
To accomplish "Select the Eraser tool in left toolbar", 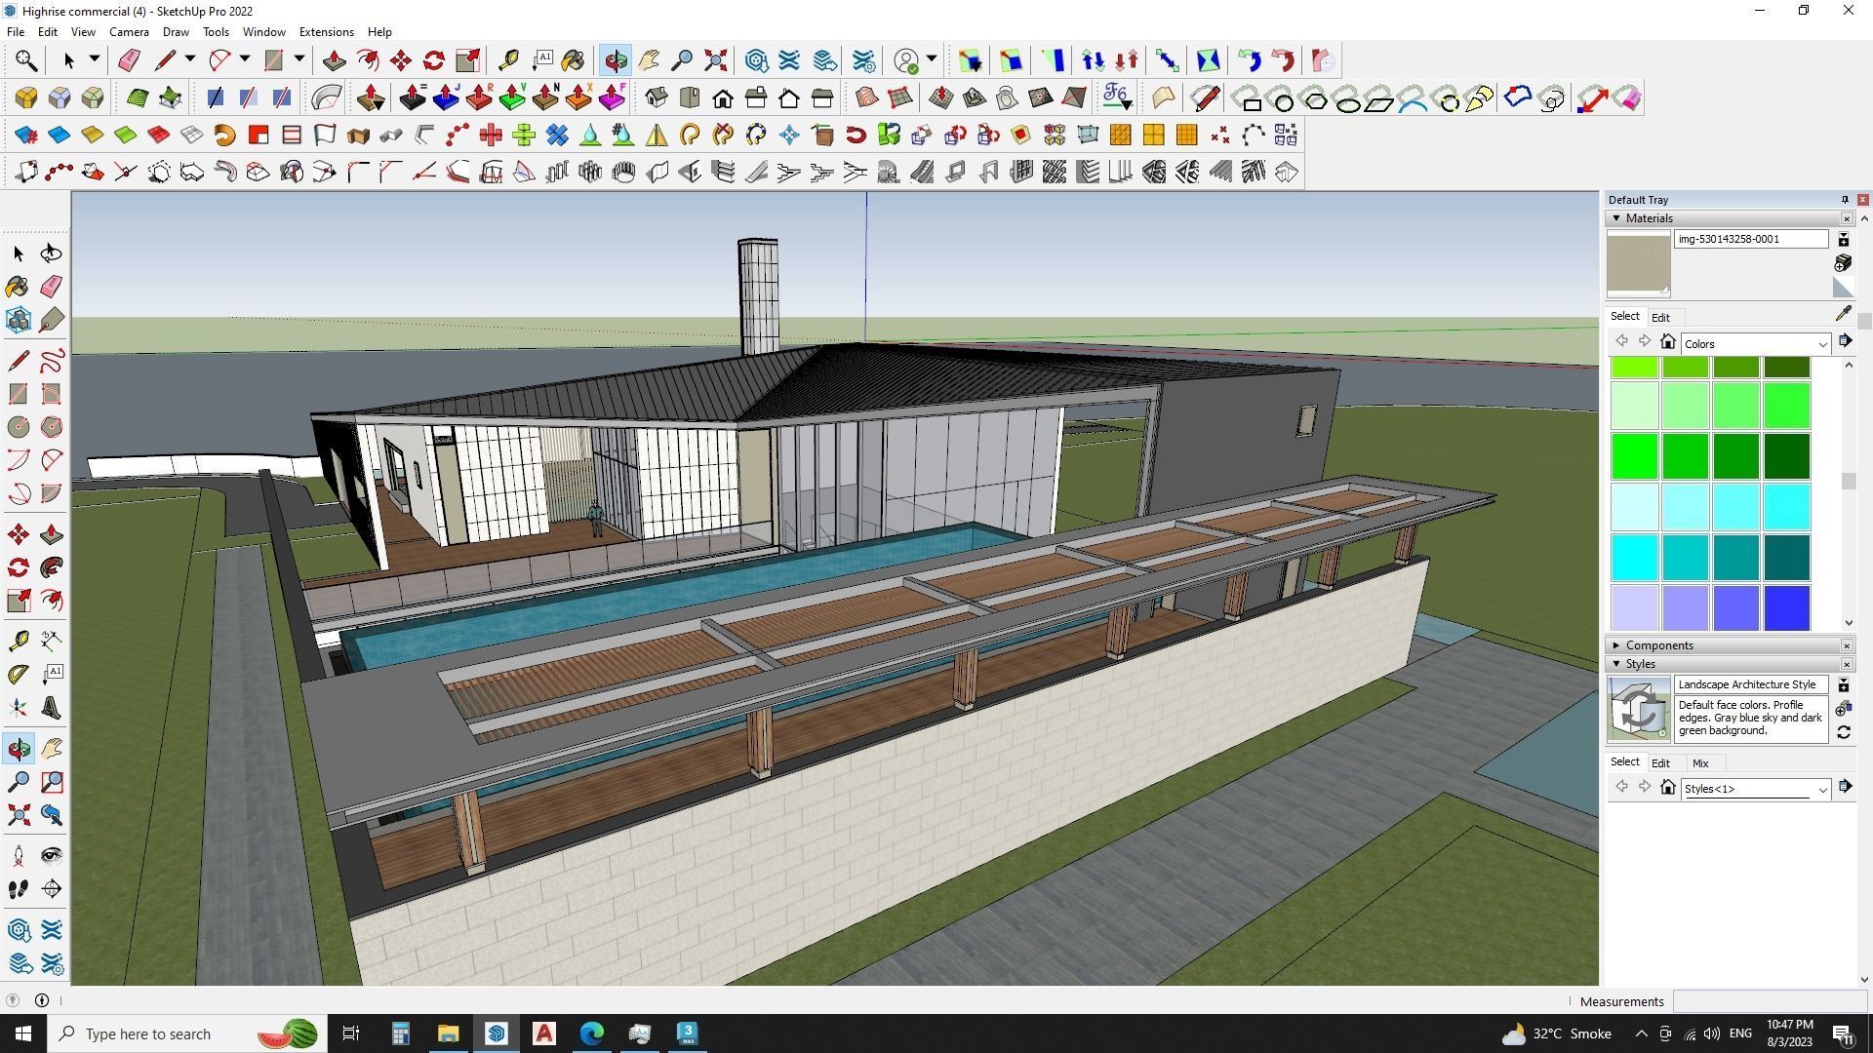I will pos(52,287).
